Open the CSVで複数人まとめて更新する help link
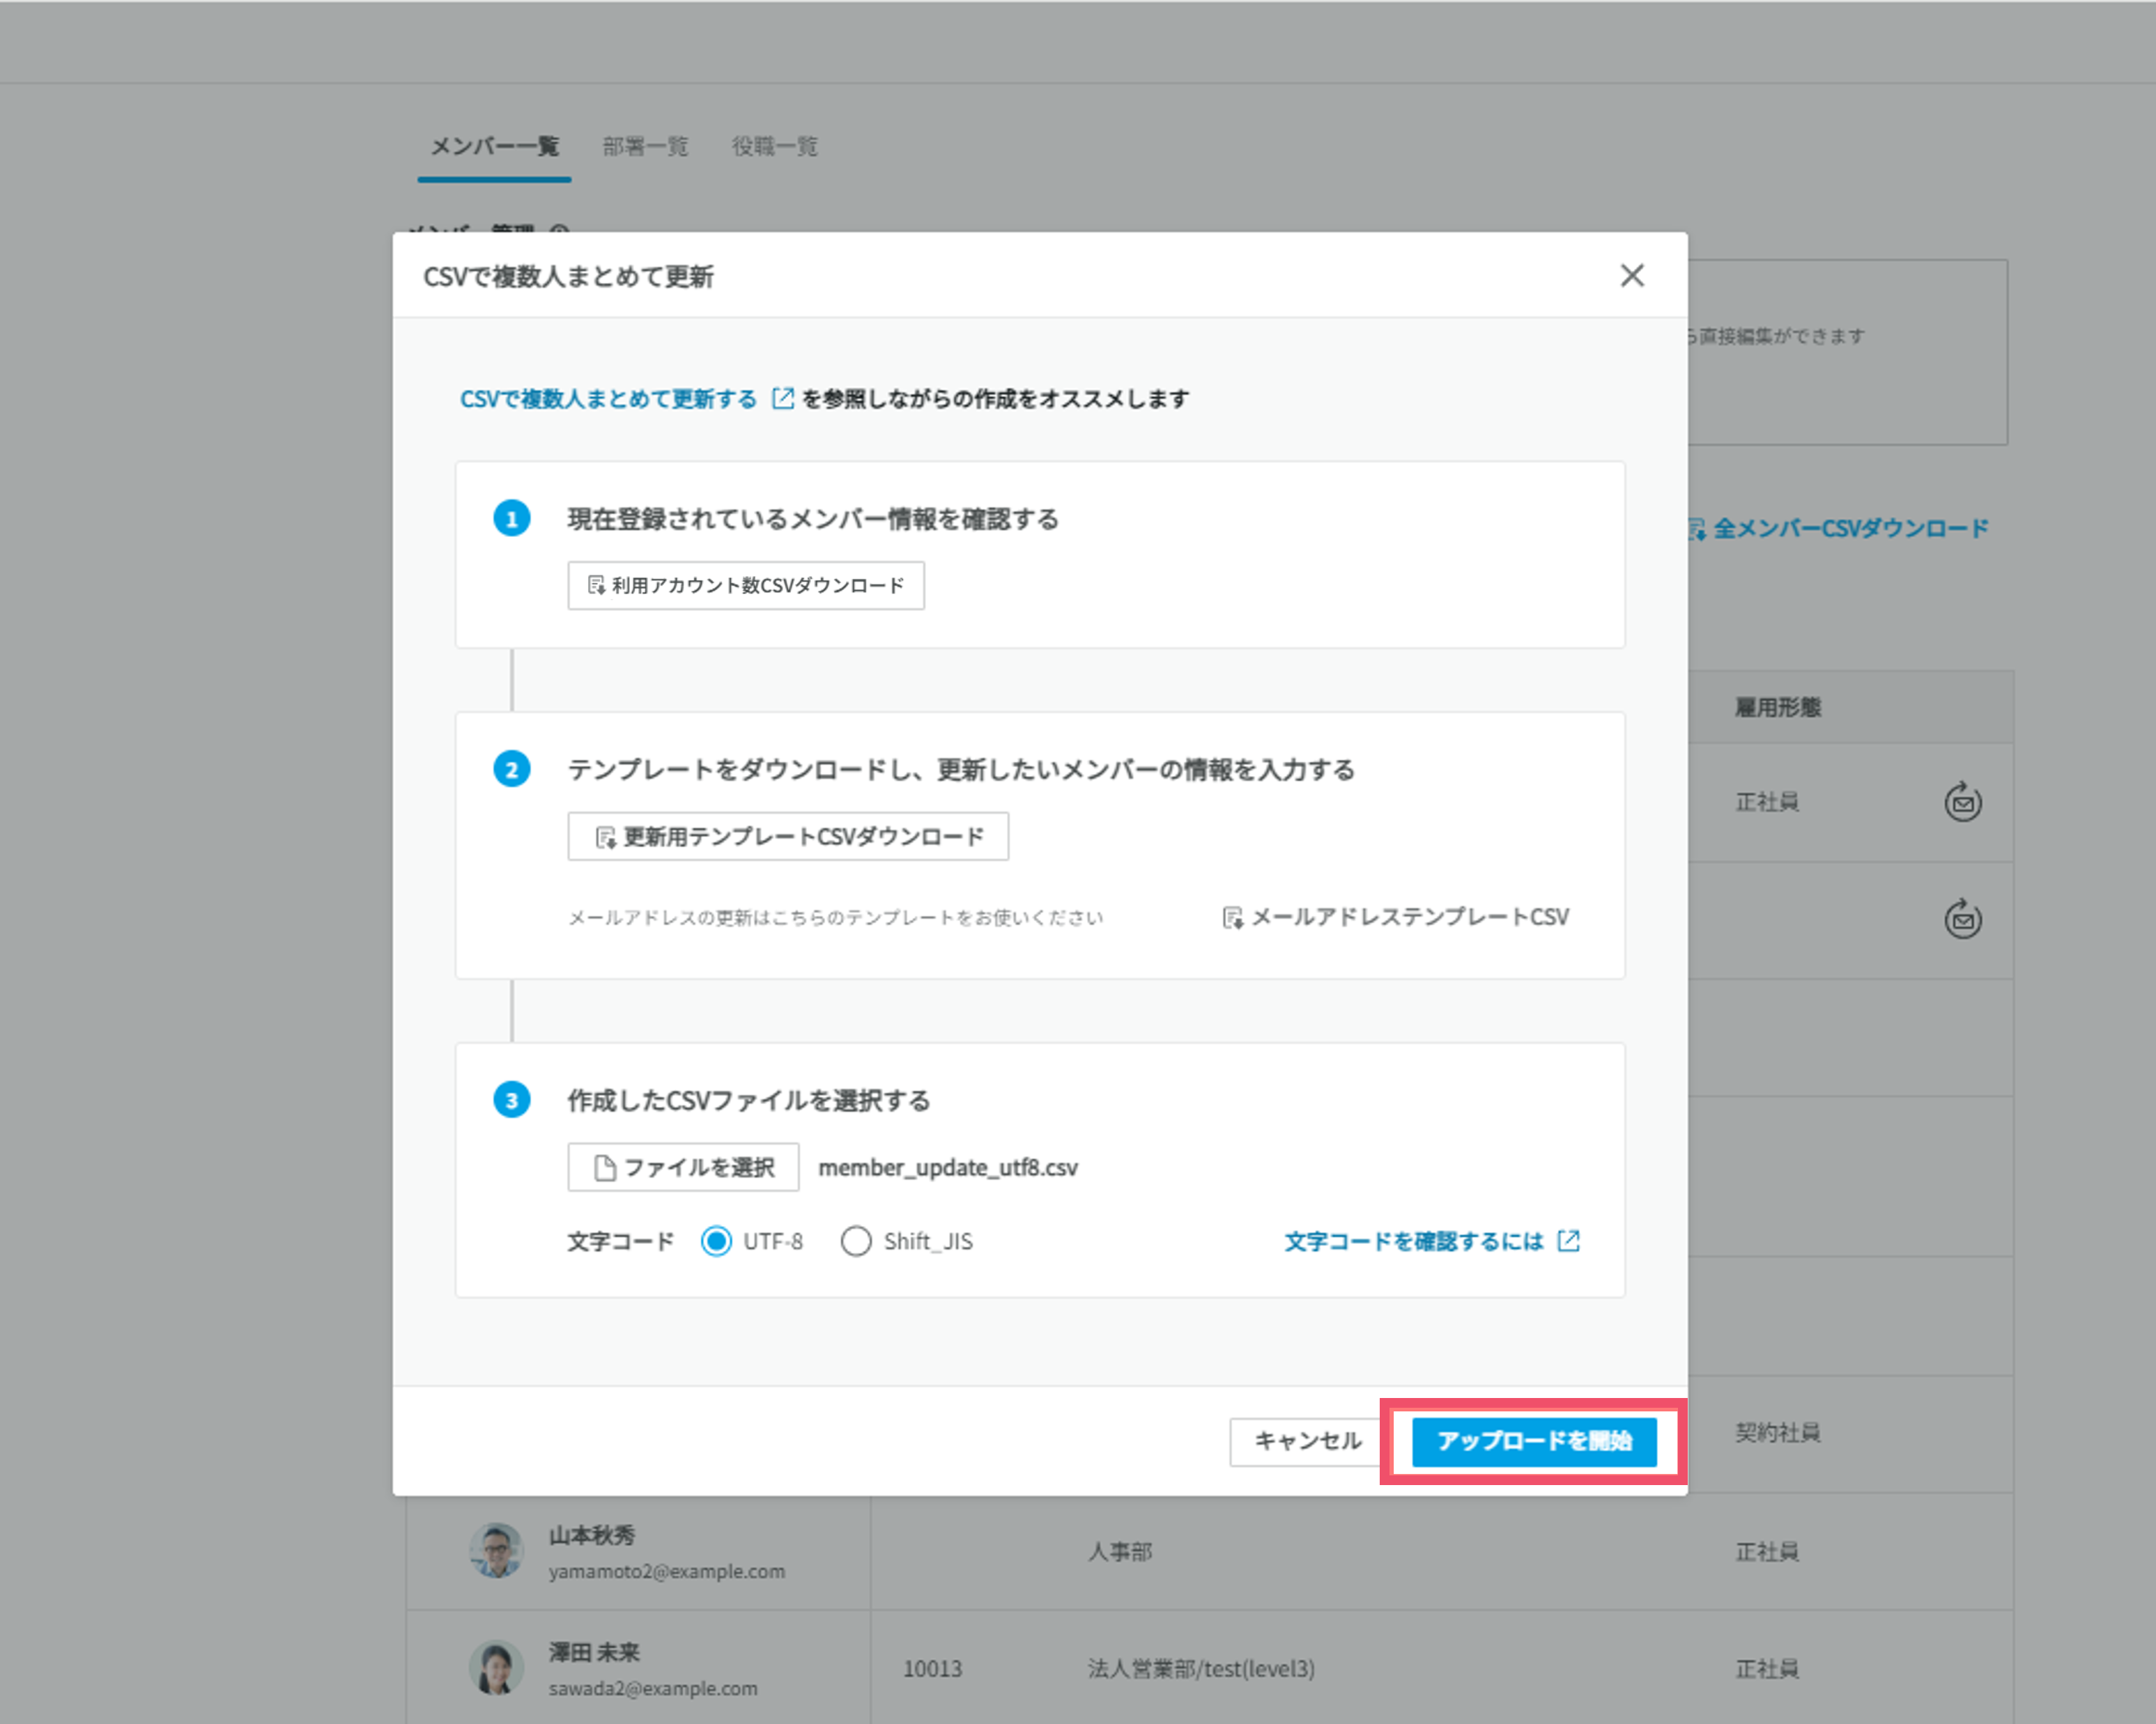The image size is (2156, 1724). [608, 398]
